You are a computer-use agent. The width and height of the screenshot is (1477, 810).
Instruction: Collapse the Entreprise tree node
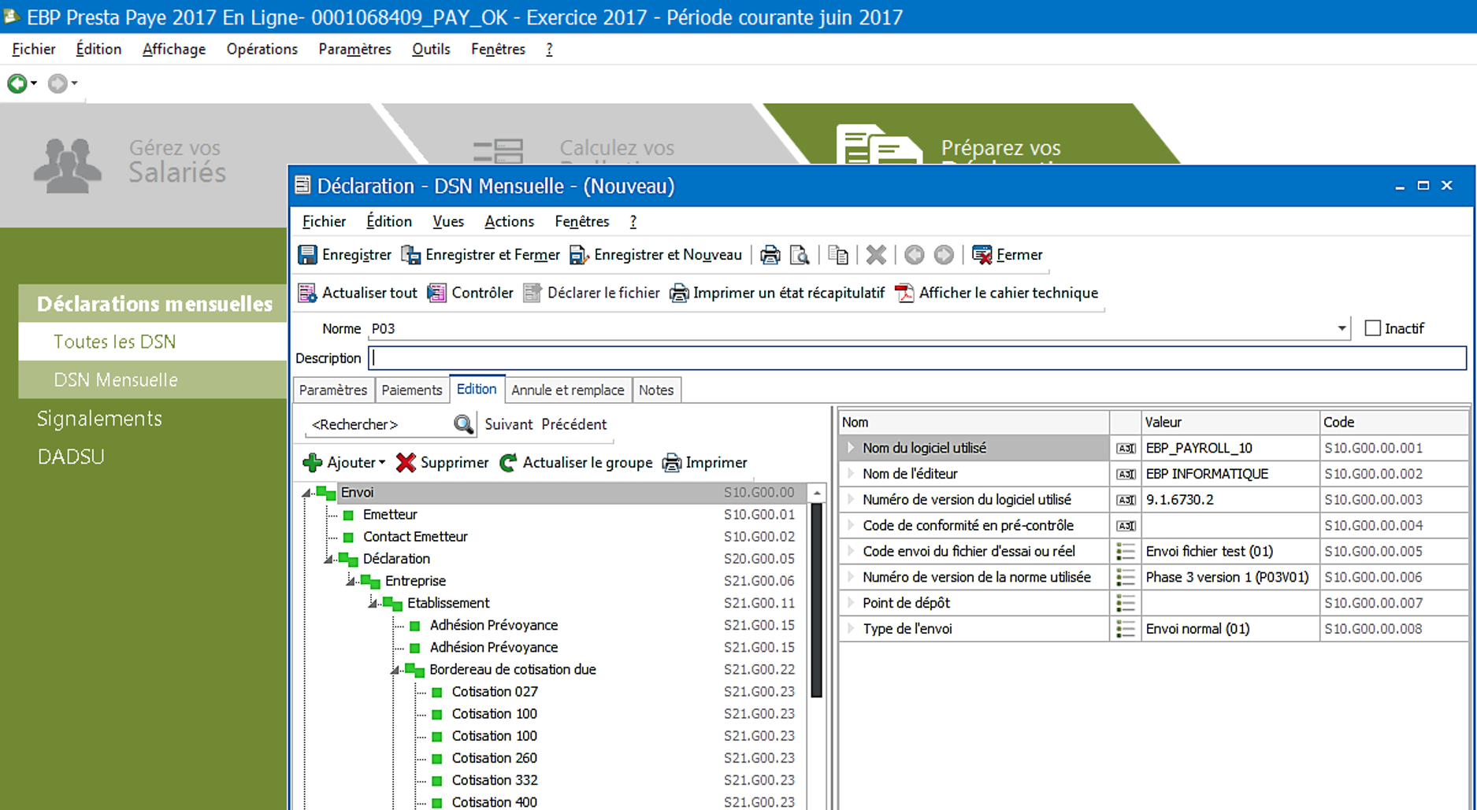[351, 581]
